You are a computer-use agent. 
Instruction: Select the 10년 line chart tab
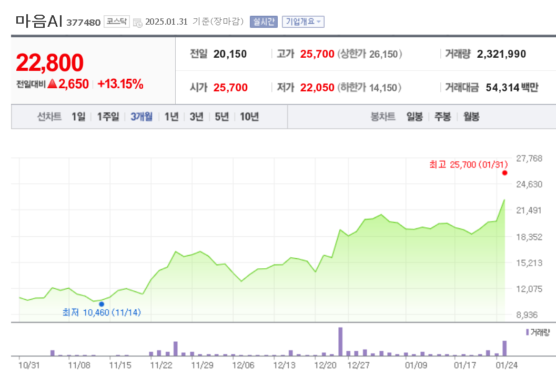click(x=249, y=117)
